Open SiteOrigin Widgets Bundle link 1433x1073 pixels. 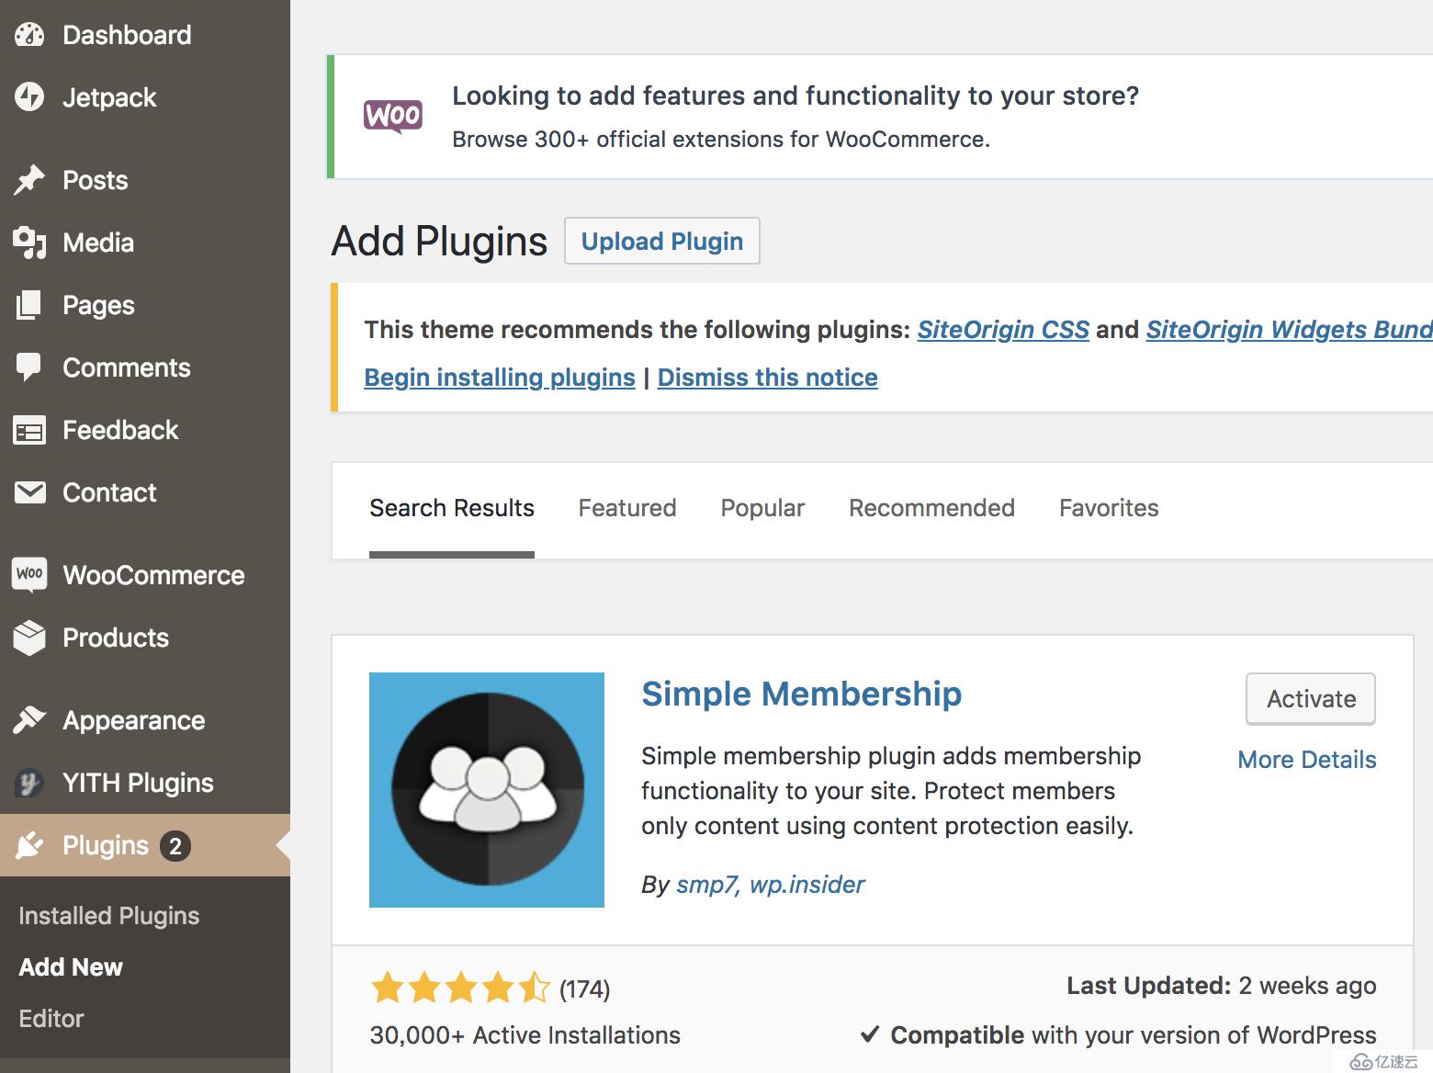tap(1289, 330)
